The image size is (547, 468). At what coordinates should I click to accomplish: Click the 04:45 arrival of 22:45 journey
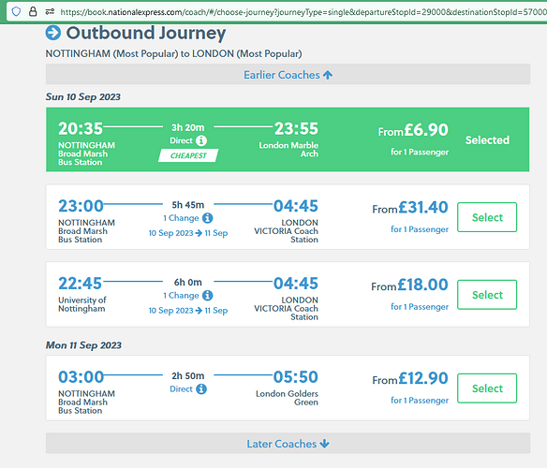pos(296,284)
